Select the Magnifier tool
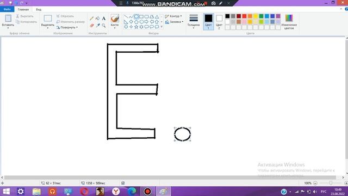 coord(104,26)
